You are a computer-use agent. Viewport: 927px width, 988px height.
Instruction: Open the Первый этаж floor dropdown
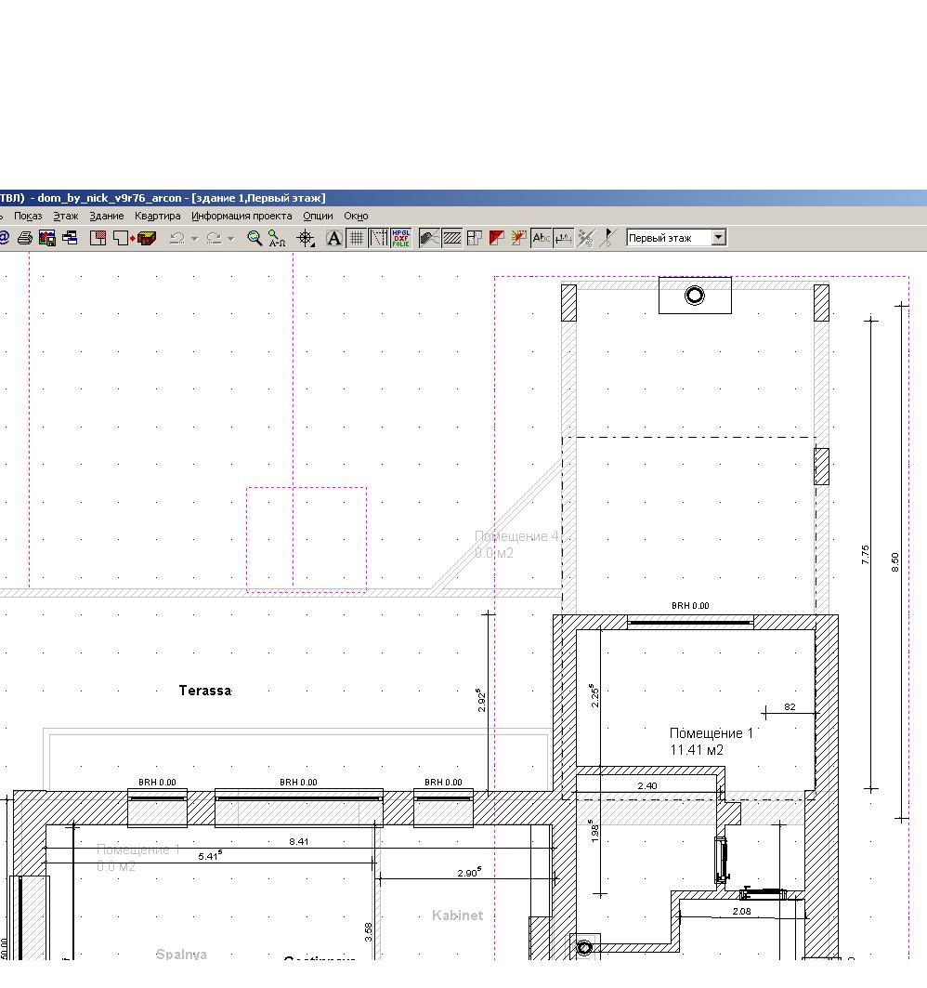click(x=719, y=238)
